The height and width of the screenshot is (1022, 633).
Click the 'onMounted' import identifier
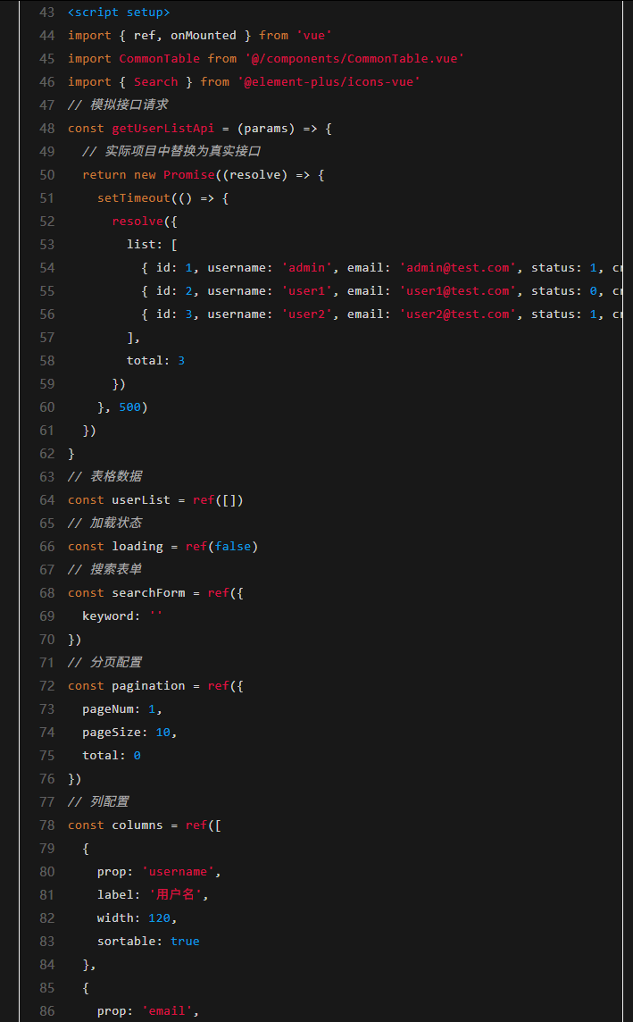click(x=204, y=36)
